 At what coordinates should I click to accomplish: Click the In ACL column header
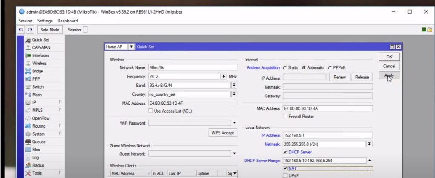coord(160,173)
